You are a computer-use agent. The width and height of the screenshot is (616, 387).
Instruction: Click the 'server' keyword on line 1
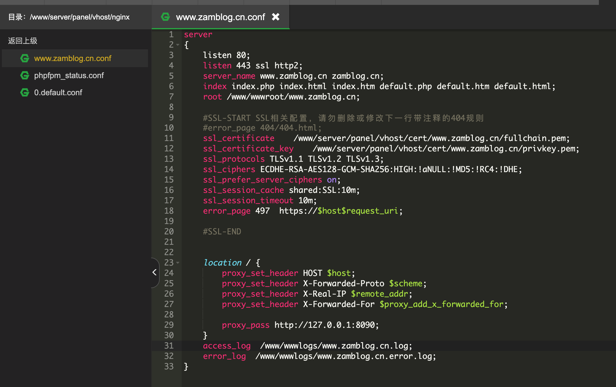click(x=198, y=34)
